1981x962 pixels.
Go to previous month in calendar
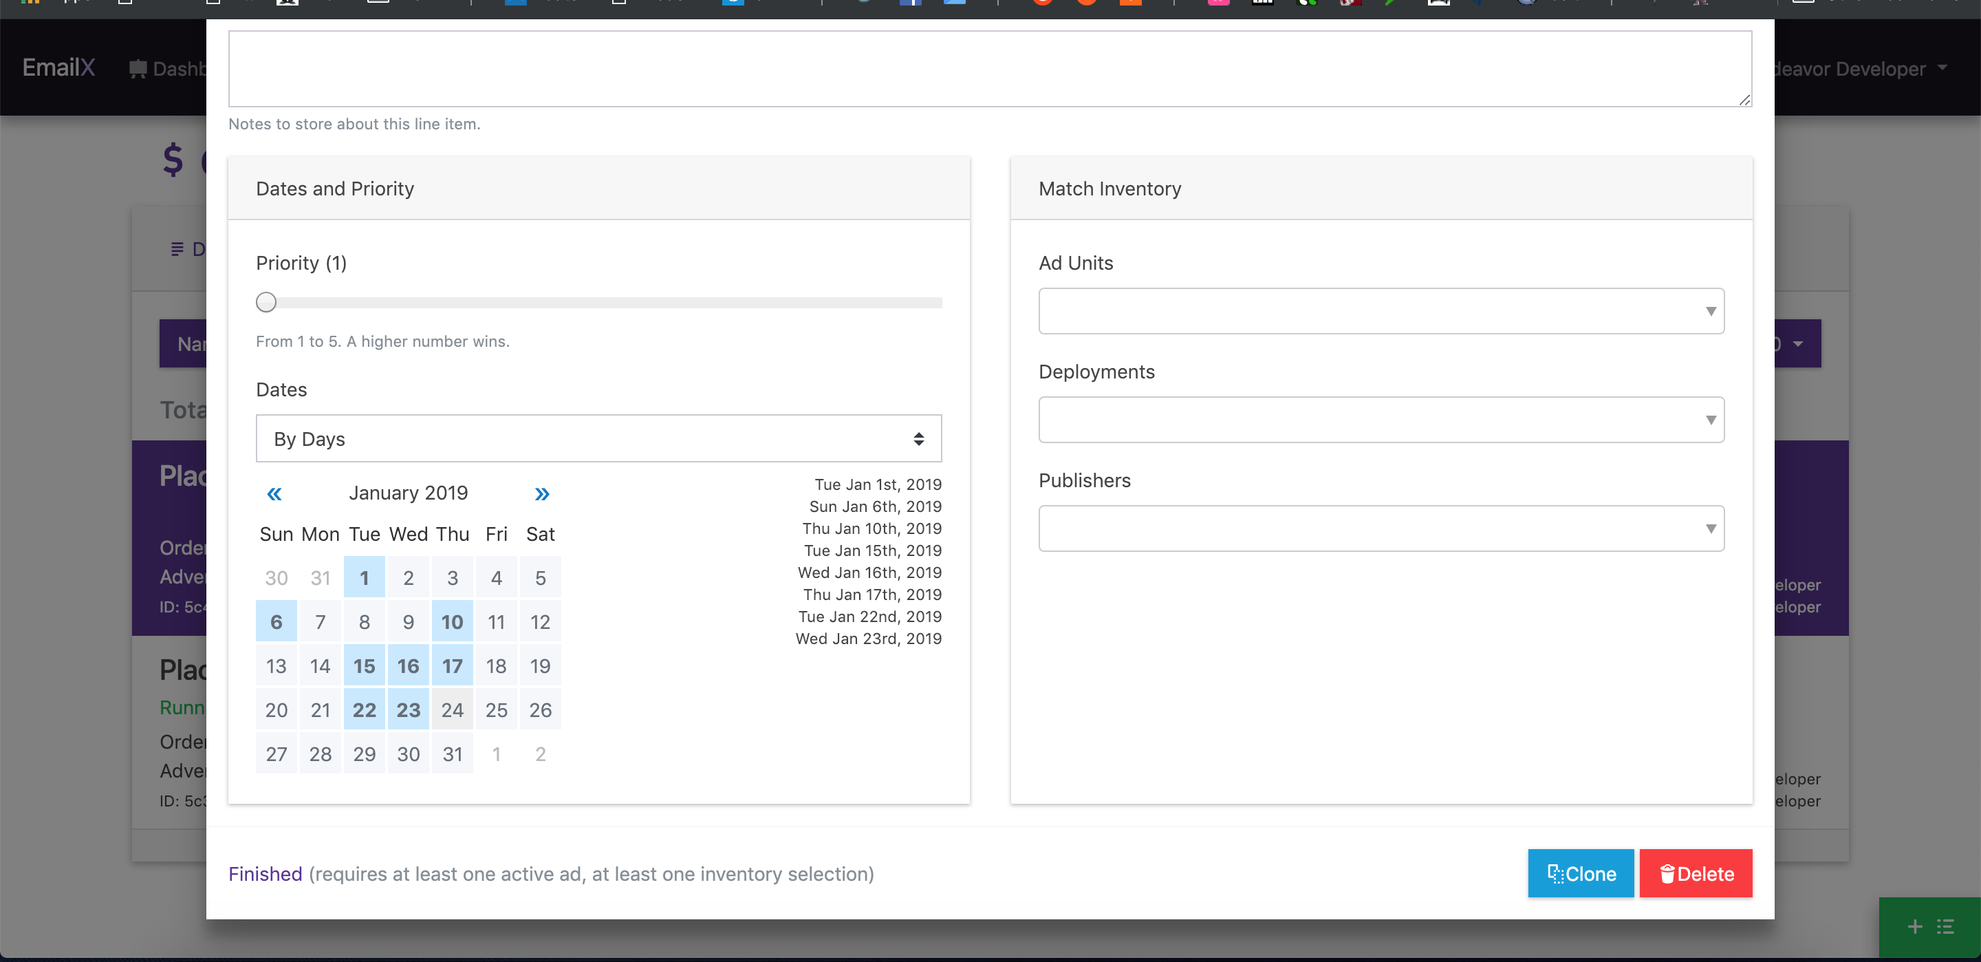[x=274, y=494]
